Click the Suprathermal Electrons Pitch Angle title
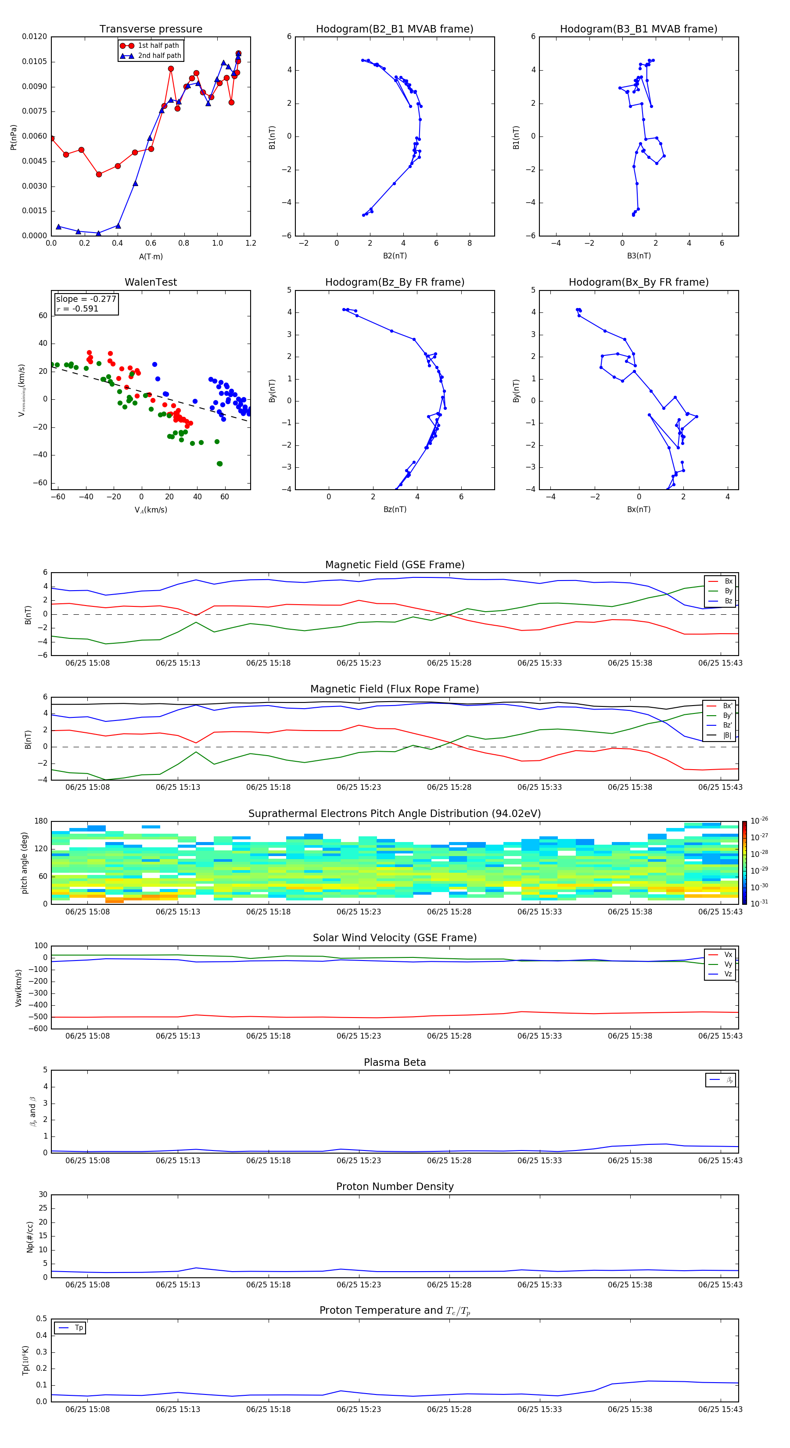The image size is (790, 1448). [395, 814]
